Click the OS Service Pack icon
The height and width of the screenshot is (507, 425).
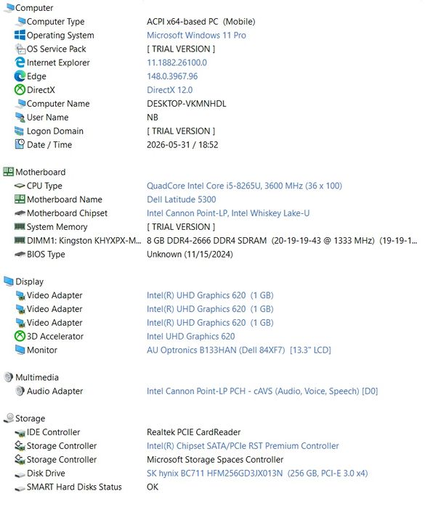(20, 49)
